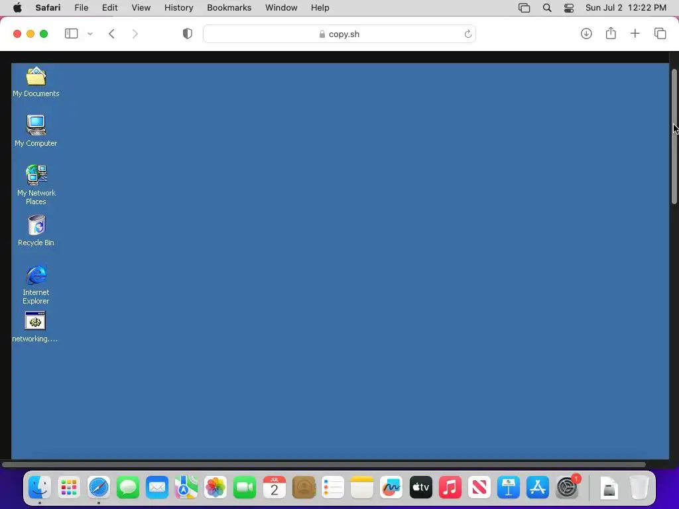Select the Recycle Bin icon
This screenshot has width=679, height=509.
point(36,231)
